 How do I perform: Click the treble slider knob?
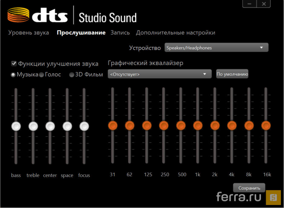33,126
